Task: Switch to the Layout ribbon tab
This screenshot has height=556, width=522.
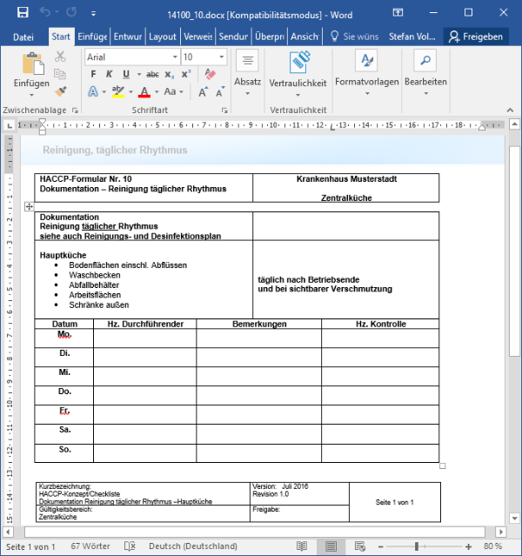Action: point(162,37)
